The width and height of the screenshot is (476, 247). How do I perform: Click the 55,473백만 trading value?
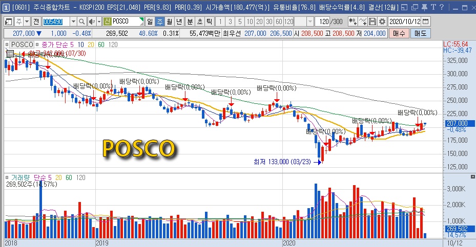coord(204,33)
